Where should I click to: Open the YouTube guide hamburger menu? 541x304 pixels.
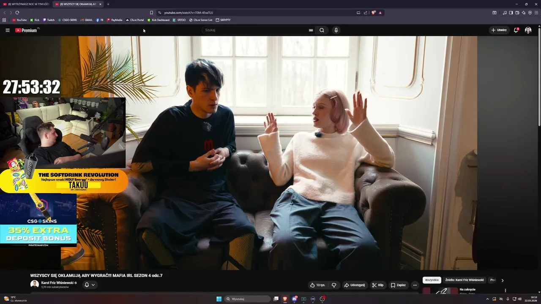coord(7,30)
